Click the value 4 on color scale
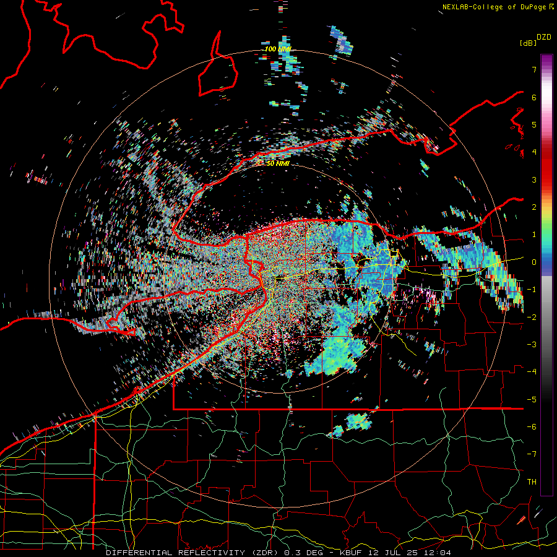557x557 pixels. click(x=534, y=152)
